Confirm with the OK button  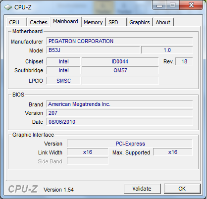coord(182,189)
